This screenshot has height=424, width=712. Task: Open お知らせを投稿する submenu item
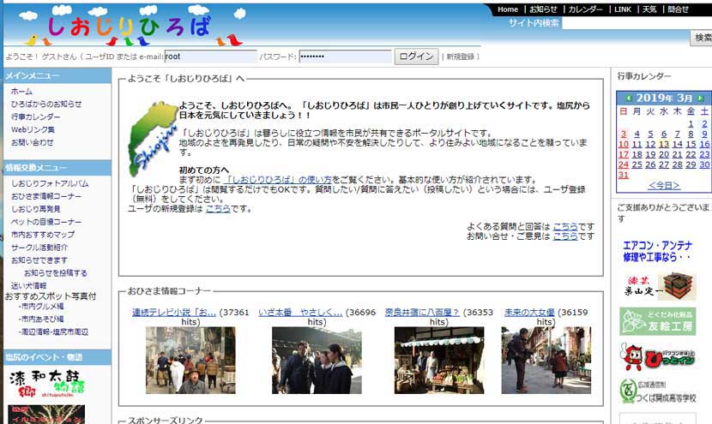(x=56, y=273)
